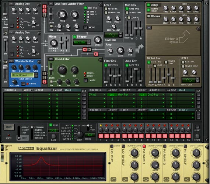Click the Mixer BALANCE knob

(x=54, y=43)
